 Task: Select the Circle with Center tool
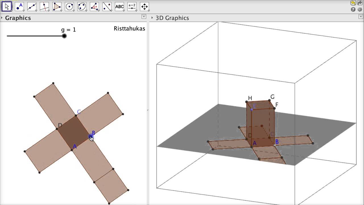pyautogui.click(x=69, y=7)
